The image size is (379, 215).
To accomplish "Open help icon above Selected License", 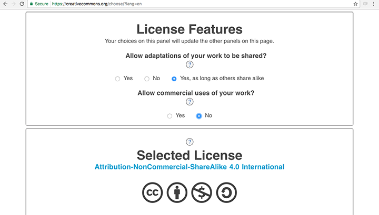I will click(x=189, y=142).
